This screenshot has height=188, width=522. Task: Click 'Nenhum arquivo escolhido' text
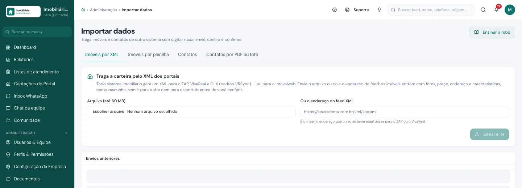tap(152, 111)
